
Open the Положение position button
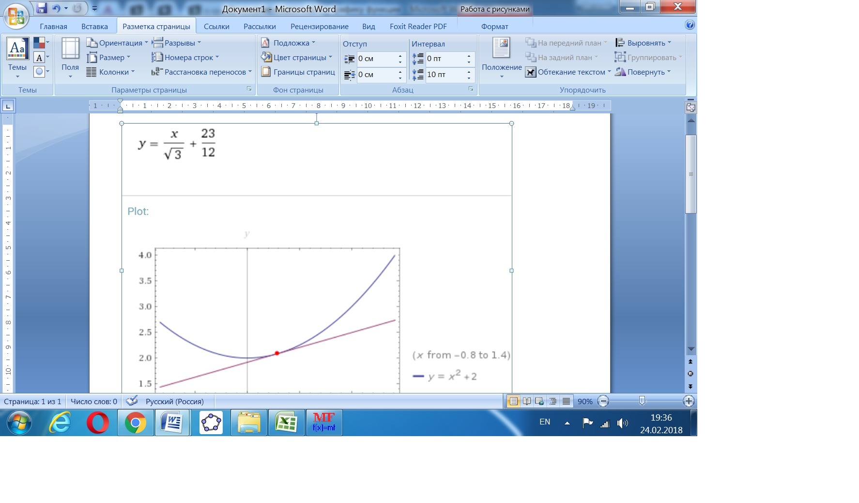(x=502, y=58)
